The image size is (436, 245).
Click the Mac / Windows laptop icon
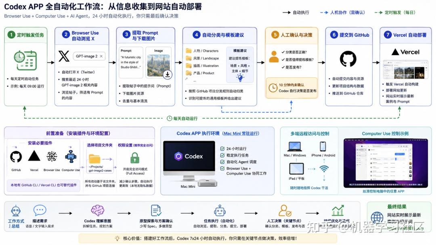click(294, 147)
